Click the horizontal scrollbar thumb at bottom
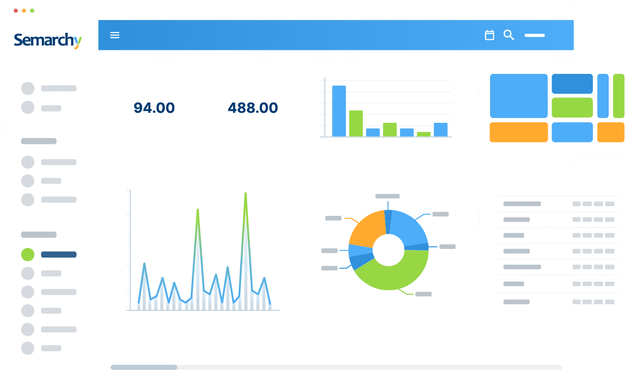 (x=144, y=367)
